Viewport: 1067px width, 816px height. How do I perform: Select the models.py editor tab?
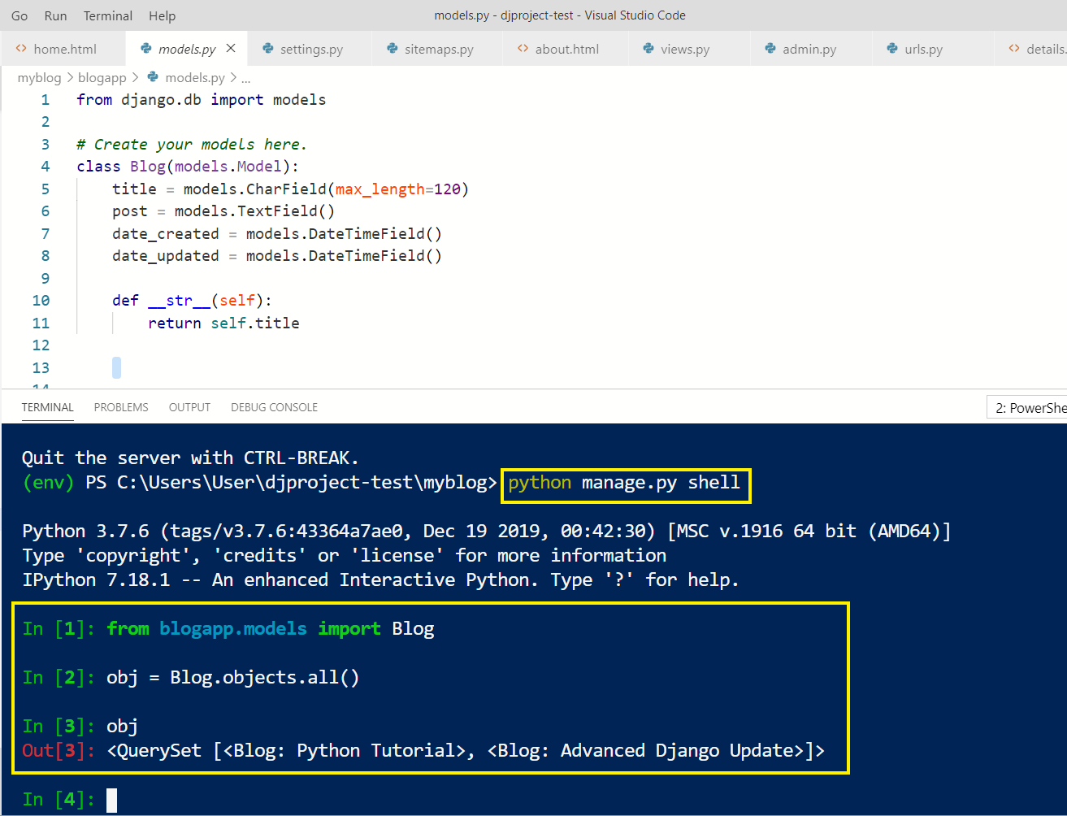coord(187,49)
